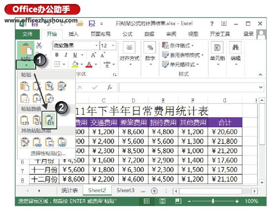Switch to Page Layout view in the status bar
276x213 pixels.
[162, 201]
